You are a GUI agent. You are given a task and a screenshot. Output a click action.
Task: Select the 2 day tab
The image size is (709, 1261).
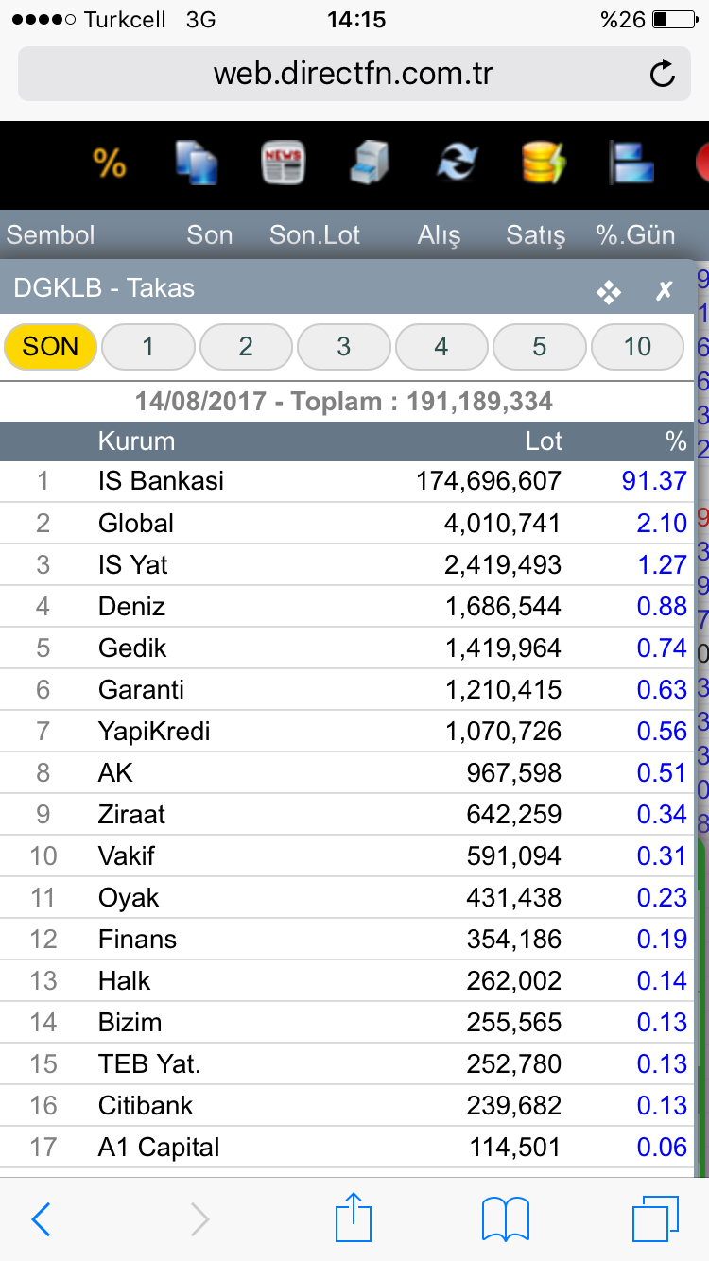246,346
